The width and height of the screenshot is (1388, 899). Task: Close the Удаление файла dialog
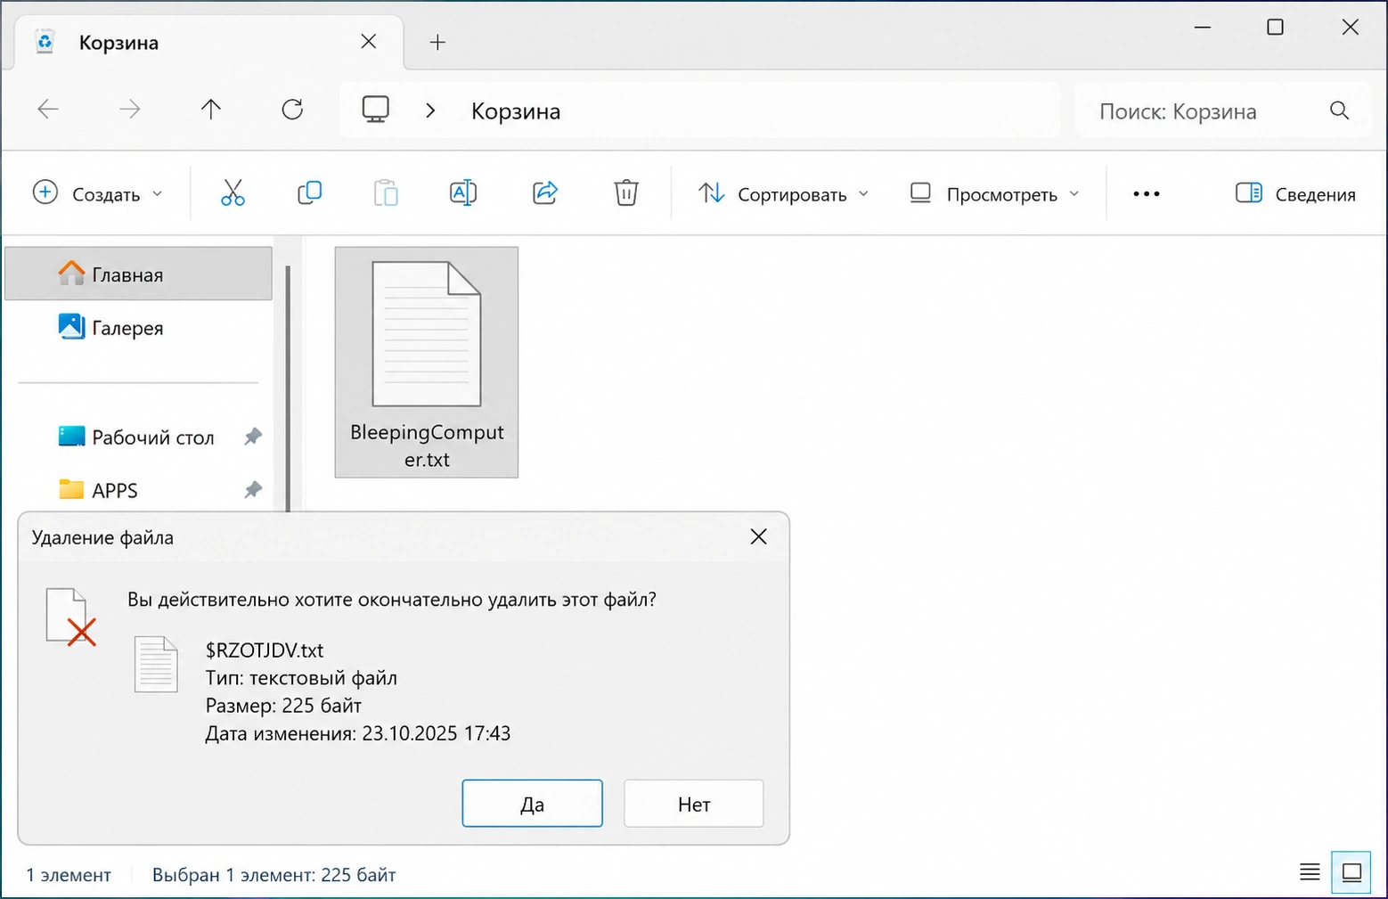pyautogui.click(x=758, y=536)
